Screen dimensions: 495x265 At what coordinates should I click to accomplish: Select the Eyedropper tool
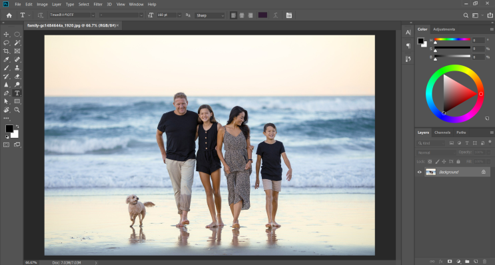tap(6, 59)
